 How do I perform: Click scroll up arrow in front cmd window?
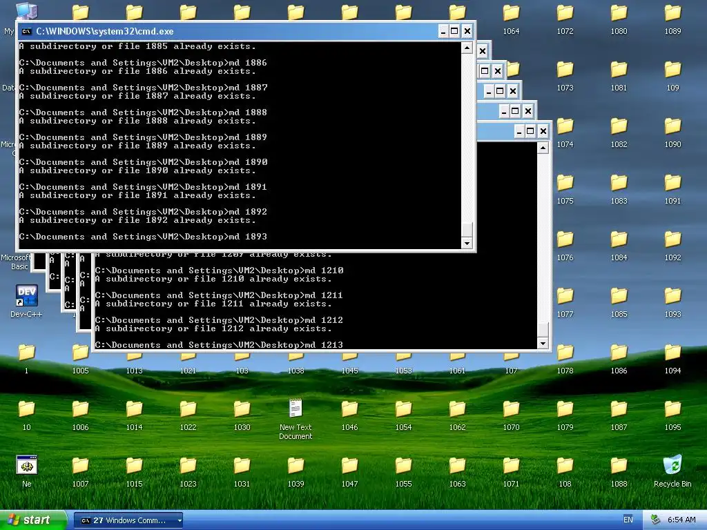pos(467,48)
